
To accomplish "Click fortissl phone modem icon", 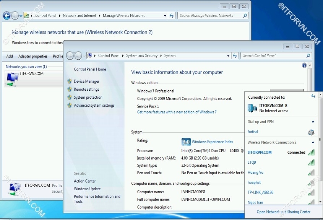I will pyautogui.click(x=311, y=132).
